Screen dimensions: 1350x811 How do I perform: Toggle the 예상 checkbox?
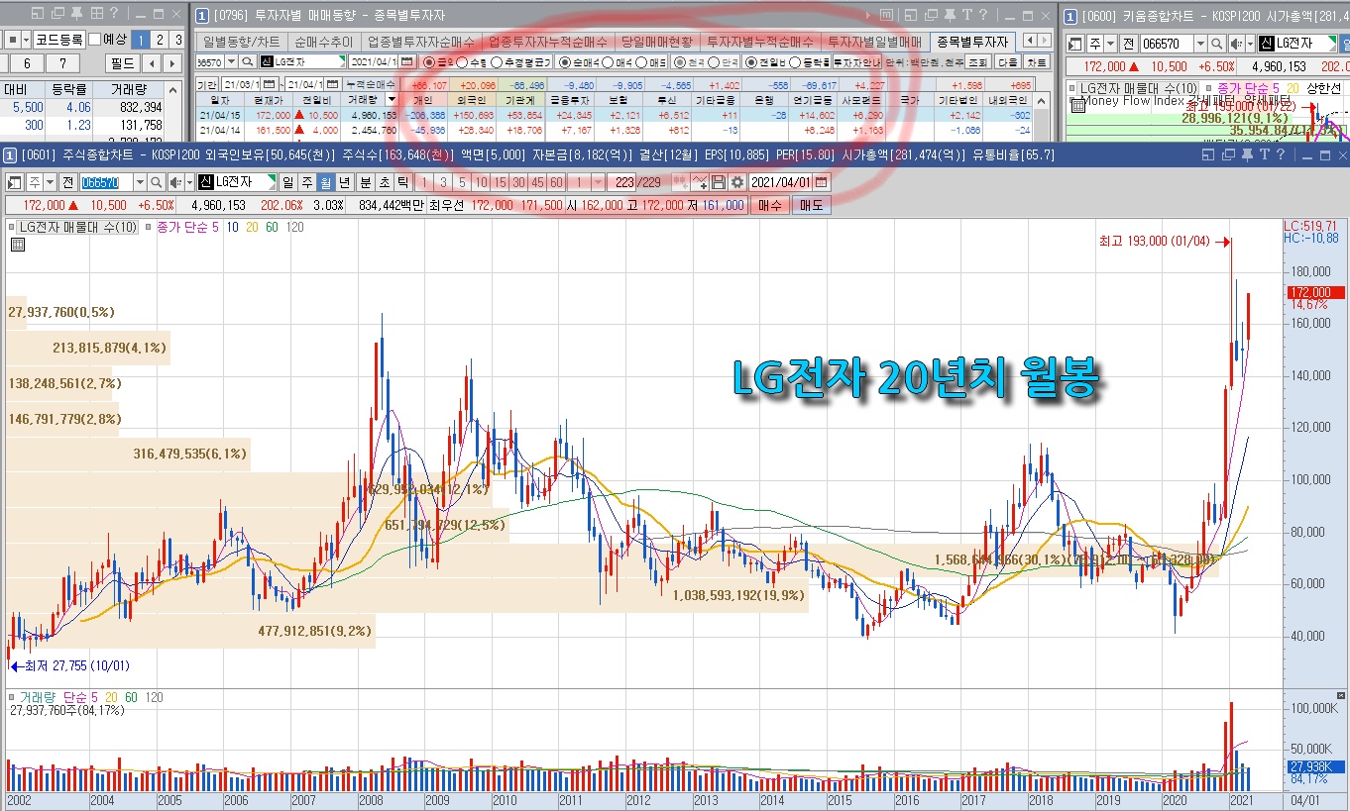click(x=94, y=40)
